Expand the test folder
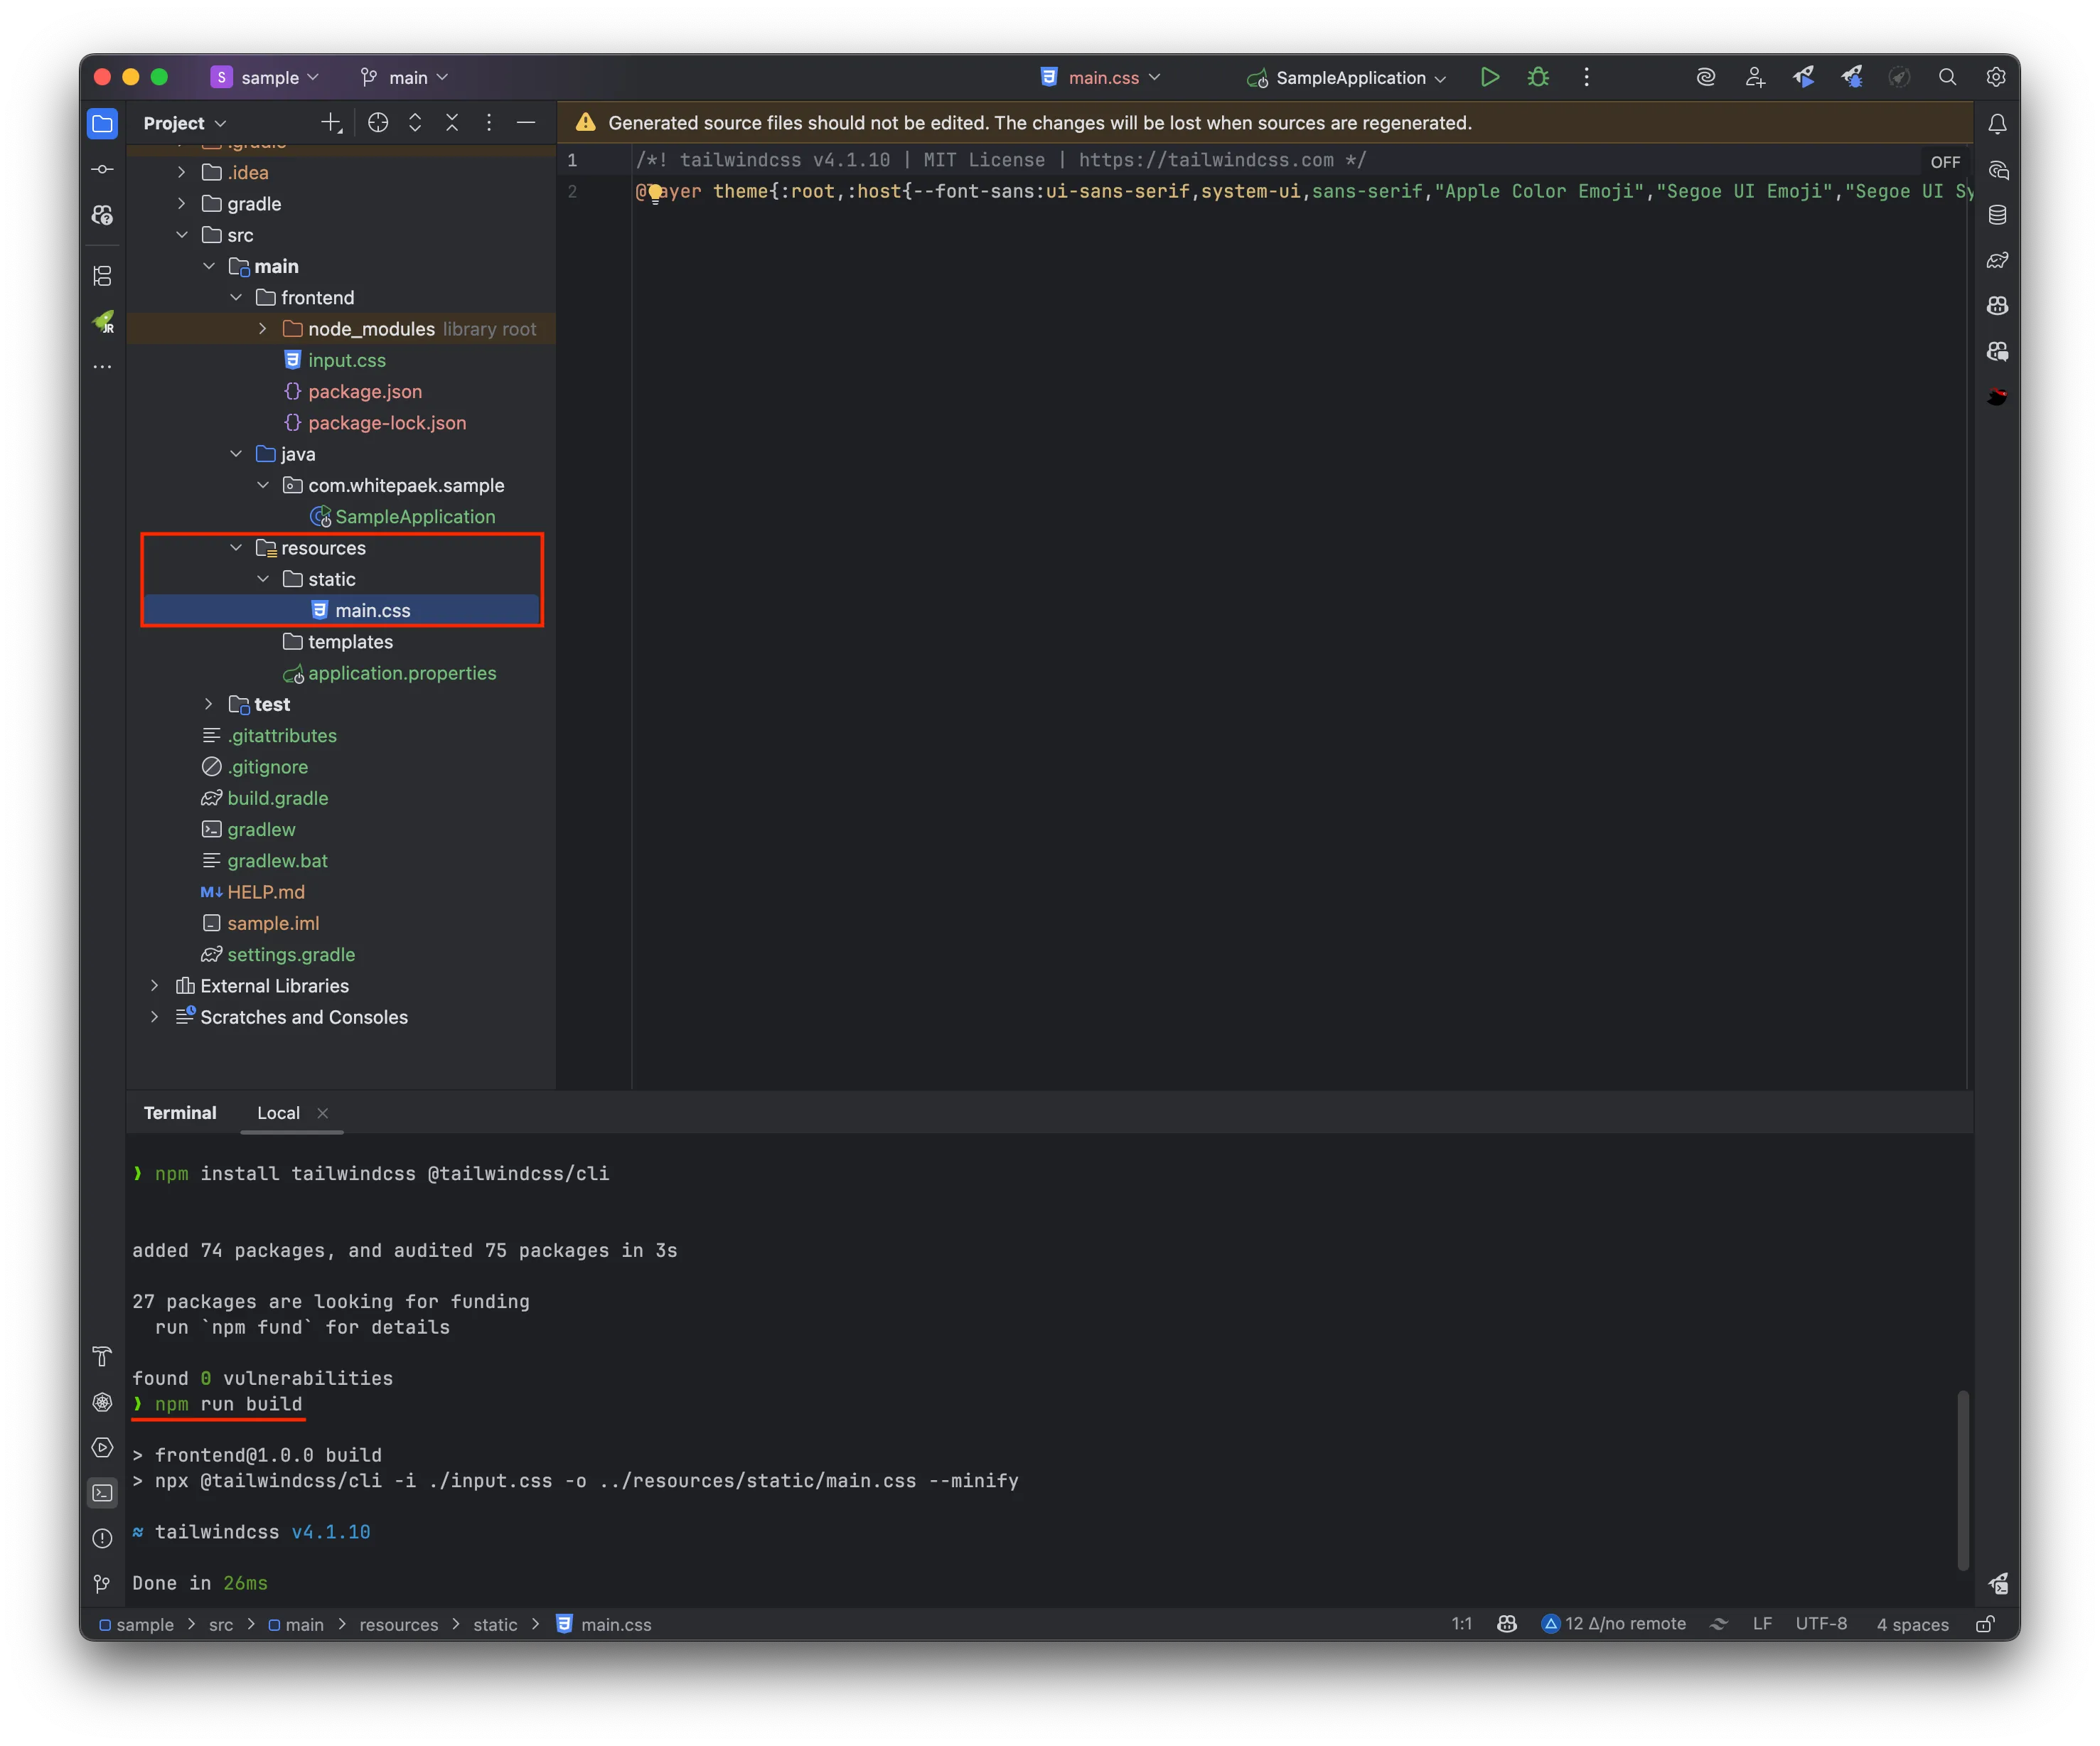Viewport: 2100px width, 1746px height. point(208,704)
